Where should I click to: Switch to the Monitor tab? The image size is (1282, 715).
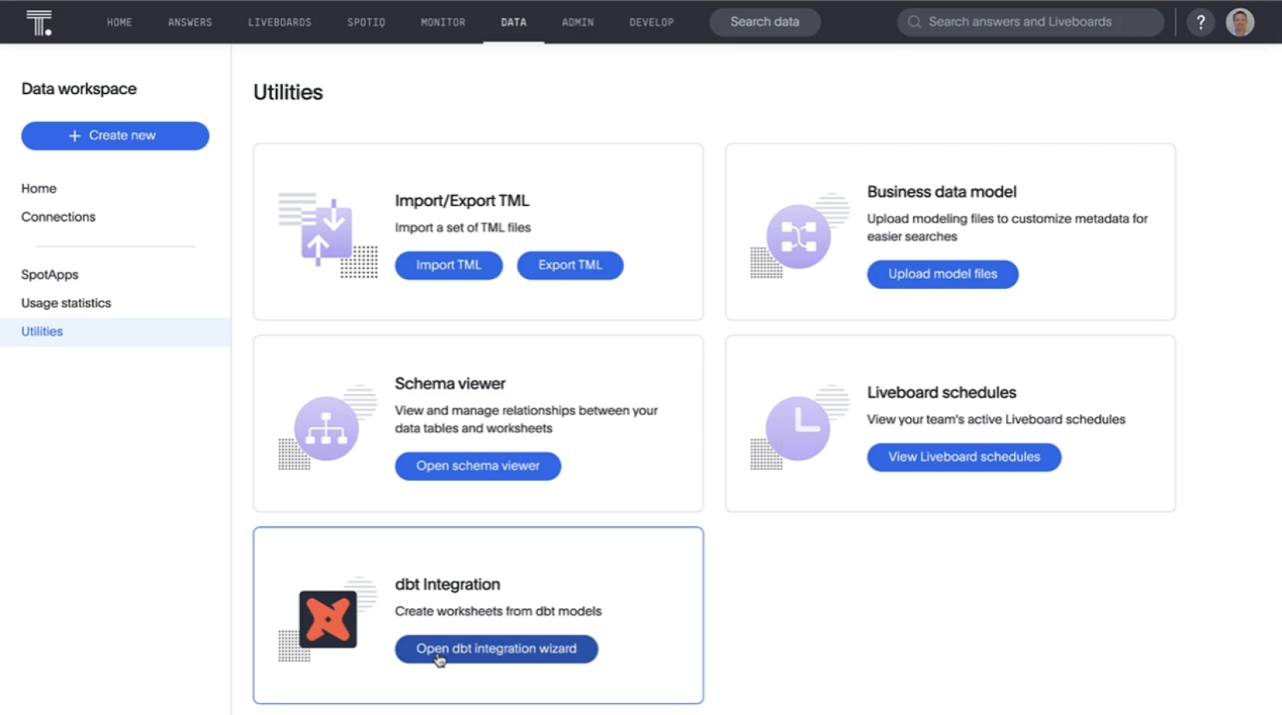point(443,22)
